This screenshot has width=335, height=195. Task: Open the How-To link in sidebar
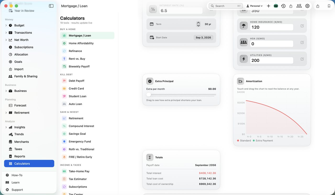(17, 175)
